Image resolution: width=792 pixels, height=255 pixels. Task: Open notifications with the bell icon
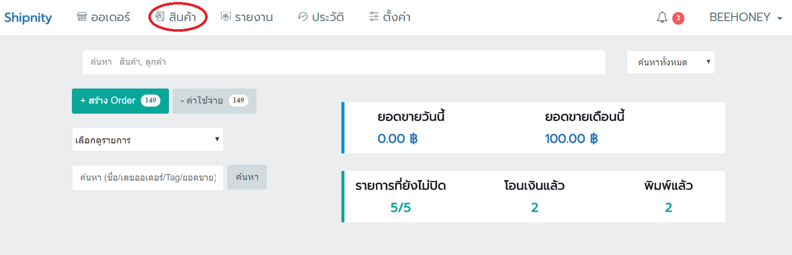coord(662,18)
